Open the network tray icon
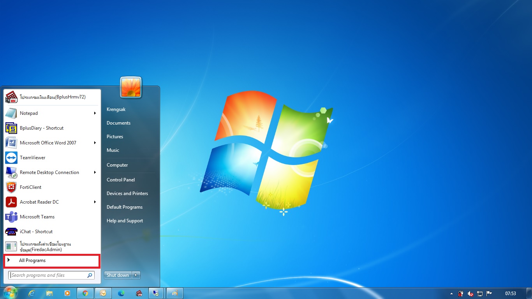The height and width of the screenshot is (299, 532). [x=480, y=294]
